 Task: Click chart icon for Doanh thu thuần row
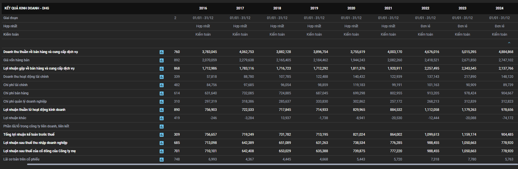pos(162,52)
